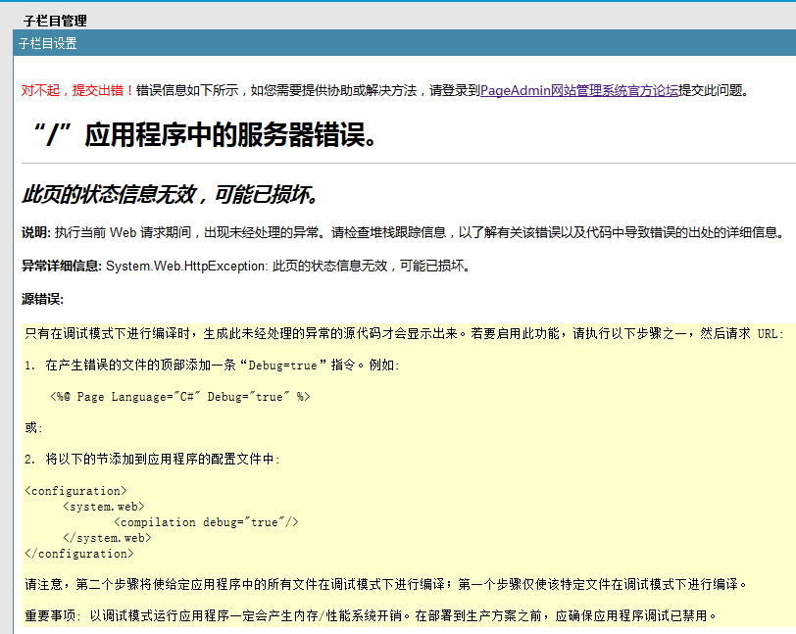Click step 1 about the Debug=true directive

tap(212, 365)
